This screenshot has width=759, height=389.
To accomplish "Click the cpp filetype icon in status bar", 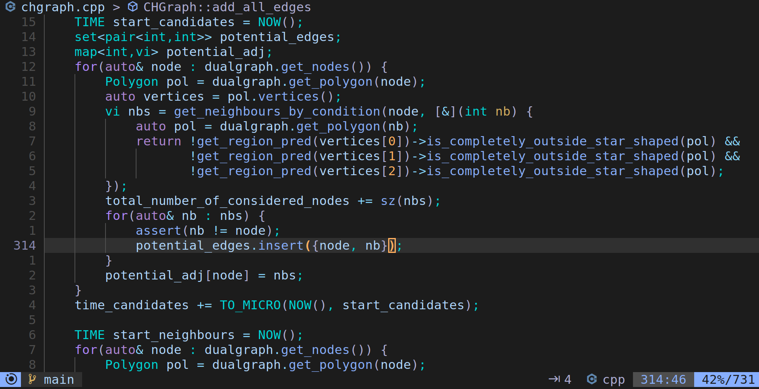I will [591, 379].
